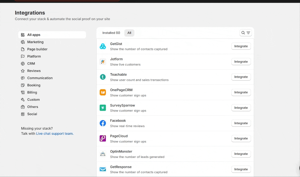Image resolution: width=300 pixels, height=177 pixels.
Task: Click the PageCloud app name
Action: 119,136
